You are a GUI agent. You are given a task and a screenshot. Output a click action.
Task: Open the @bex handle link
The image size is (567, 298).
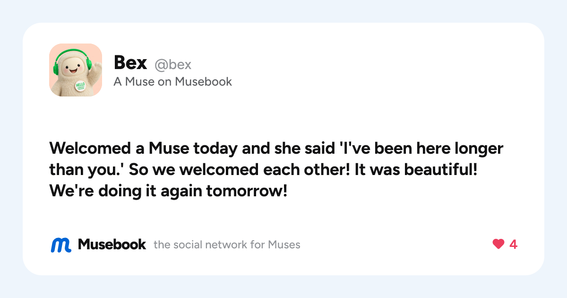tap(173, 64)
